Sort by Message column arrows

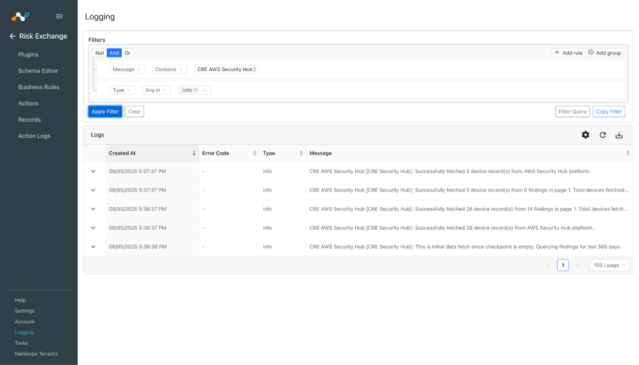628,153
